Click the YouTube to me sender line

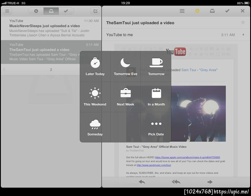click(x=120, y=35)
